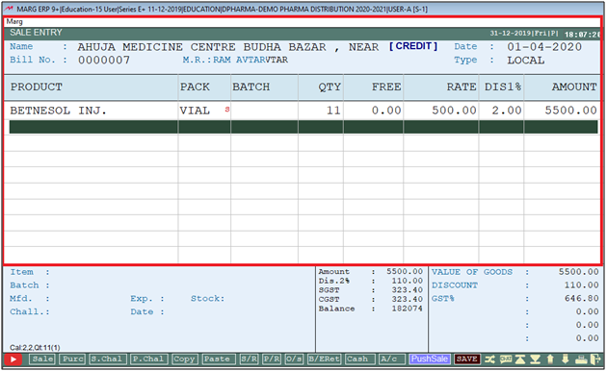607x371 pixels.
Task: Click the highlighted dark green entry row
Action: click(303, 127)
